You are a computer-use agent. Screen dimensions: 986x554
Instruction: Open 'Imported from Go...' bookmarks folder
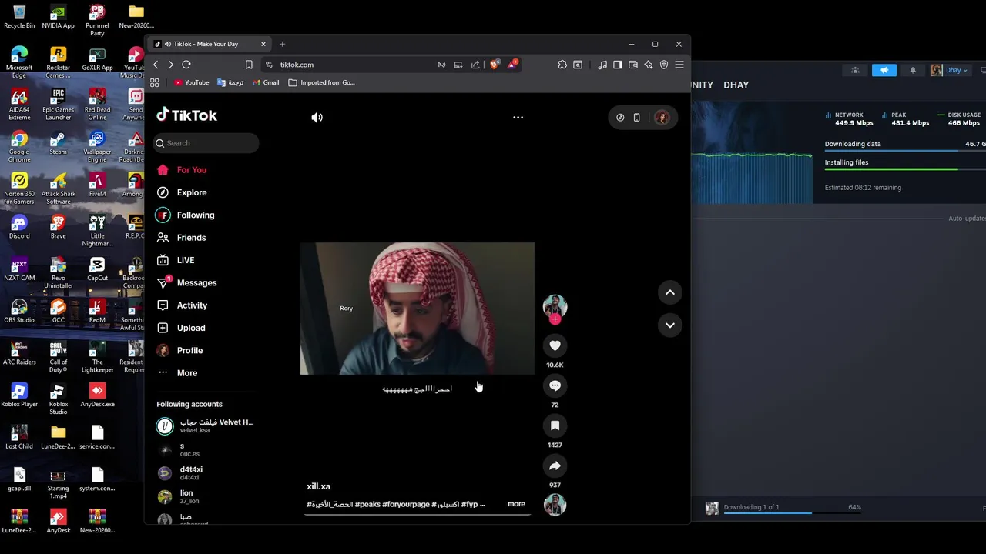[321, 82]
